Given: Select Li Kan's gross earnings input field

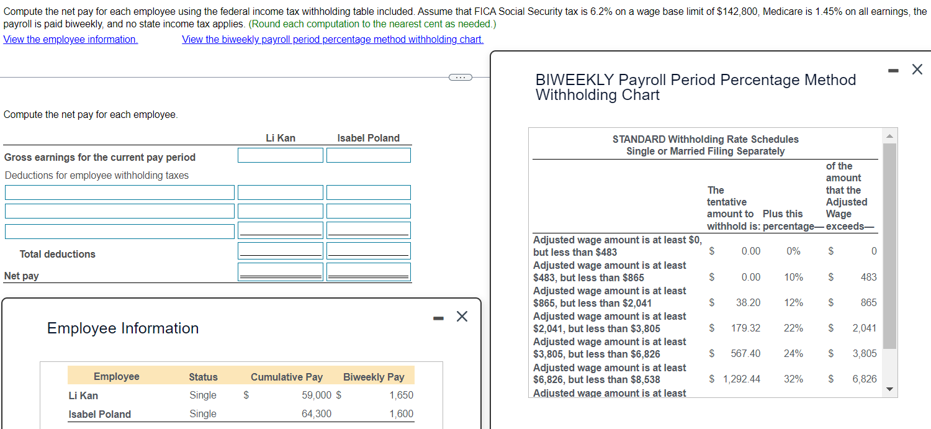Looking at the screenshot, I should tap(280, 155).
